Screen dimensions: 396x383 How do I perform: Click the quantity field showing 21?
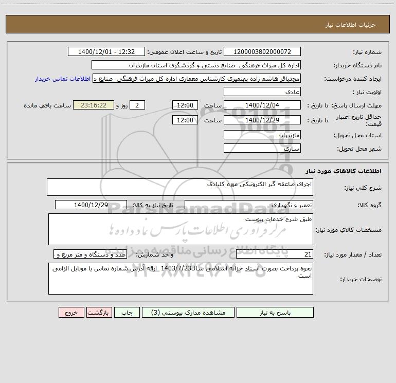[275, 254]
